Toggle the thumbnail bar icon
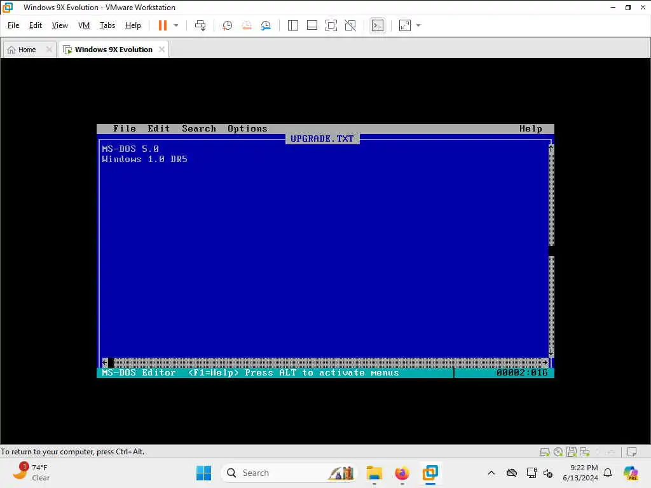 (x=312, y=25)
